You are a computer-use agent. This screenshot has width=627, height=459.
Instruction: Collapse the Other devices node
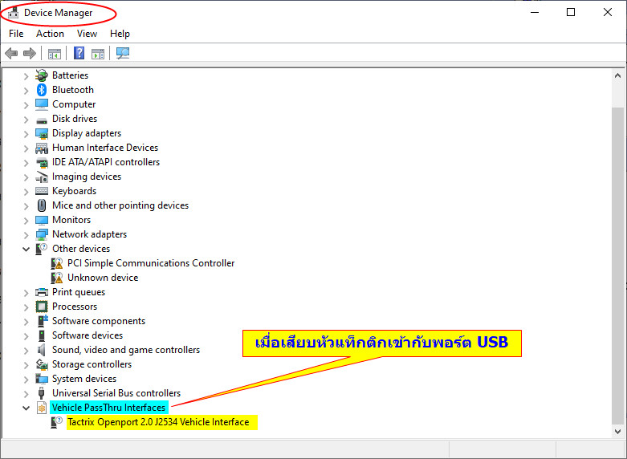tap(26, 249)
